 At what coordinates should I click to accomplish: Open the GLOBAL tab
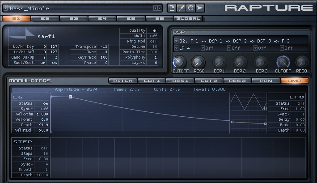(188, 18)
